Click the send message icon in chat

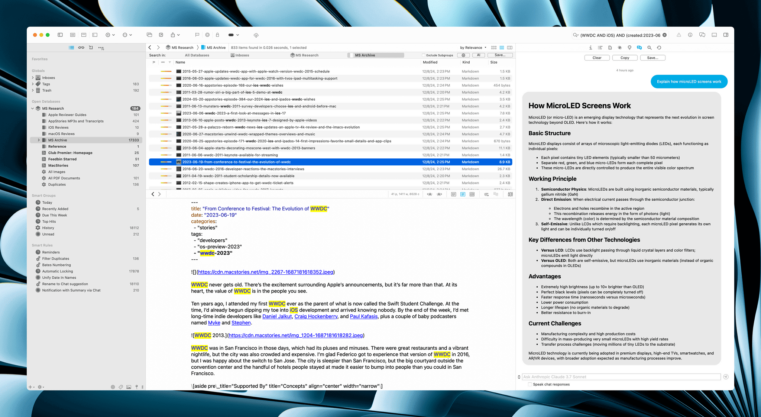pos(726,377)
